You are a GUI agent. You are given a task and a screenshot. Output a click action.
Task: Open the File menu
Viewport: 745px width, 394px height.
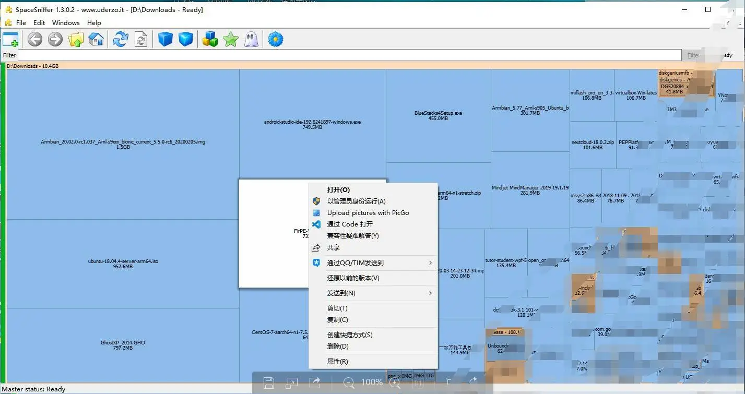(x=21, y=23)
